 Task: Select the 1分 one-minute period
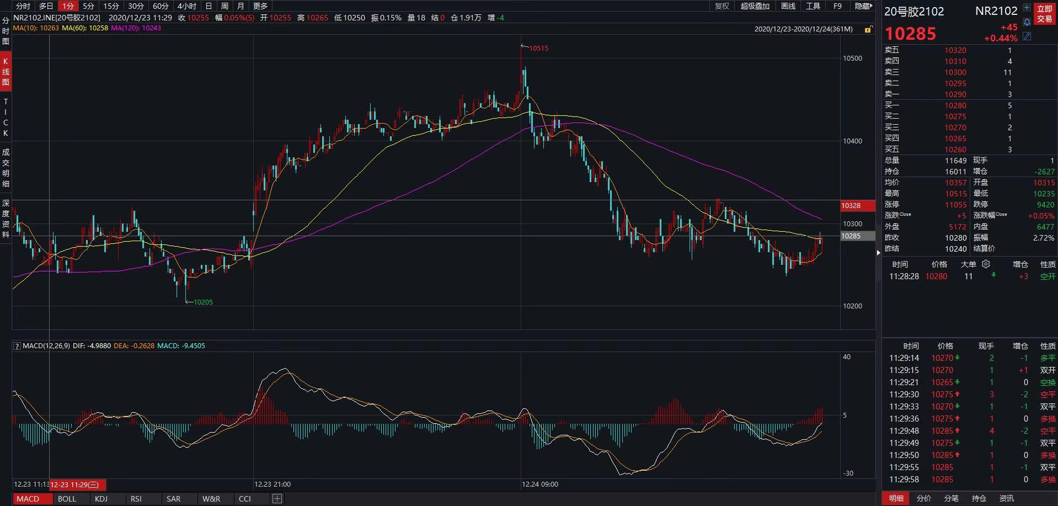[68, 6]
